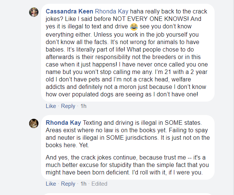
Task: Open the 1h timestamp on Rhonda's comment
Action: 84,184
